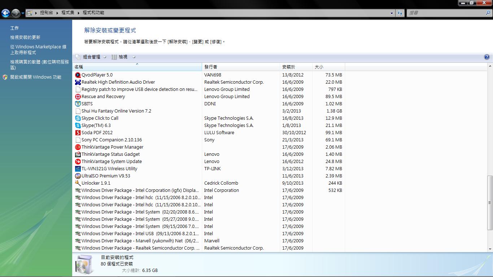Click the Sony PC Companion 2.10.136 icon
This screenshot has height=277, width=493.
78,140
